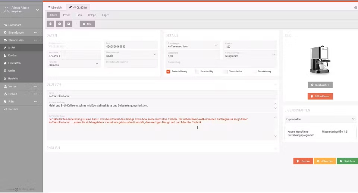This screenshot has width=358, height=193.
Task: Click the Name field Kaffeevollautomat
Action: [162, 95]
